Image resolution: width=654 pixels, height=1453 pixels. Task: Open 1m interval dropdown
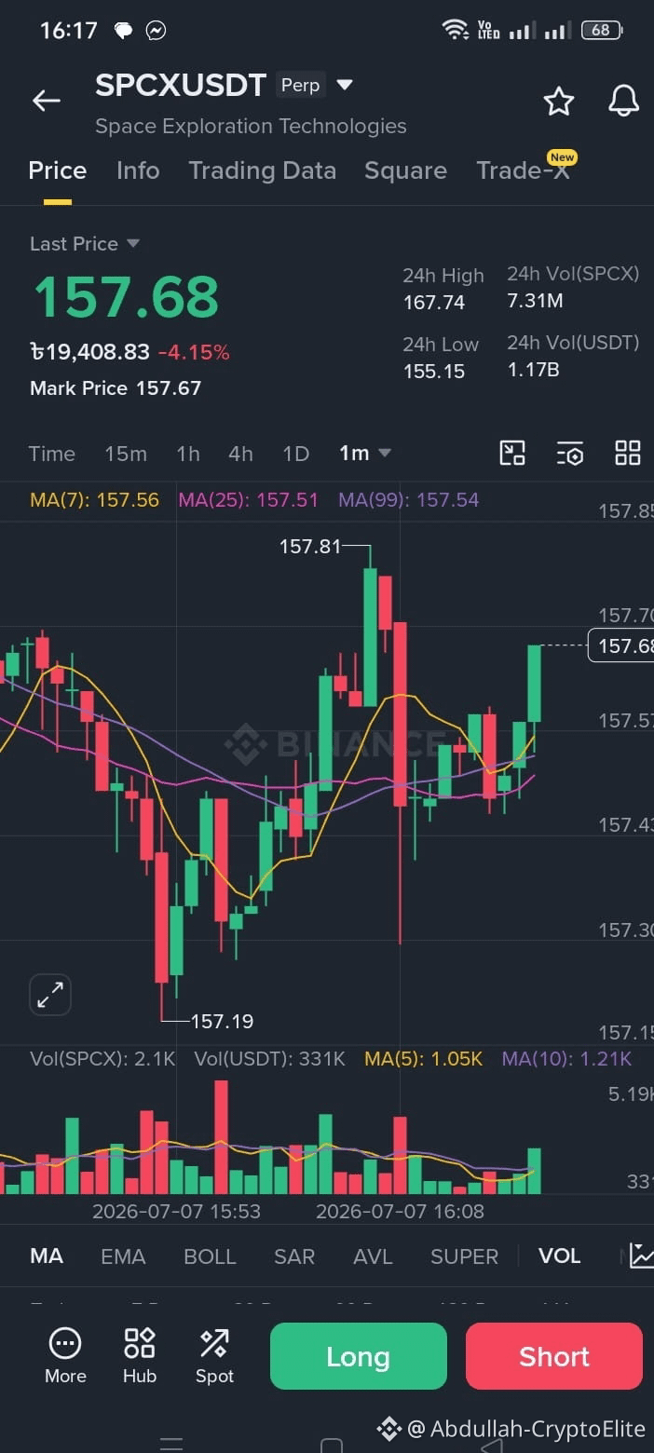pyautogui.click(x=365, y=454)
